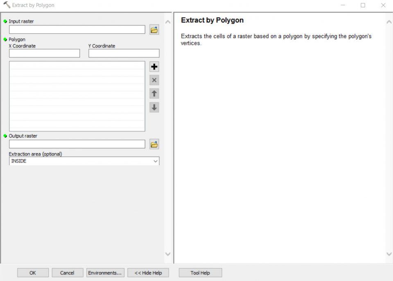Move the selected vertex up in the list

(x=154, y=93)
